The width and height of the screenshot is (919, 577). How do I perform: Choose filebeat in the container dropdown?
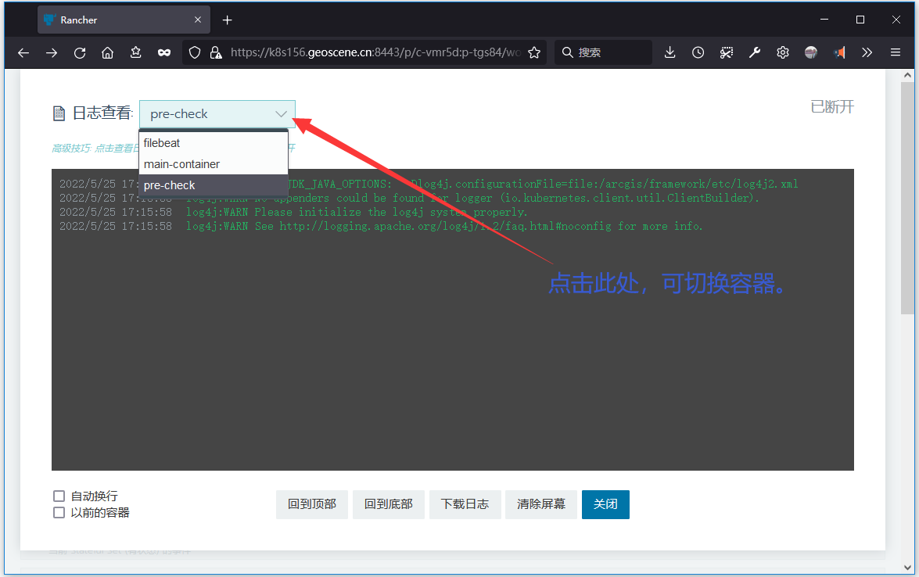(161, 142)
